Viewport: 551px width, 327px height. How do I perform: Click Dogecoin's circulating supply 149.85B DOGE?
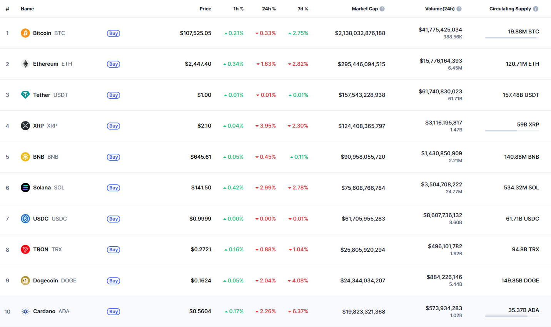[520, 281]
